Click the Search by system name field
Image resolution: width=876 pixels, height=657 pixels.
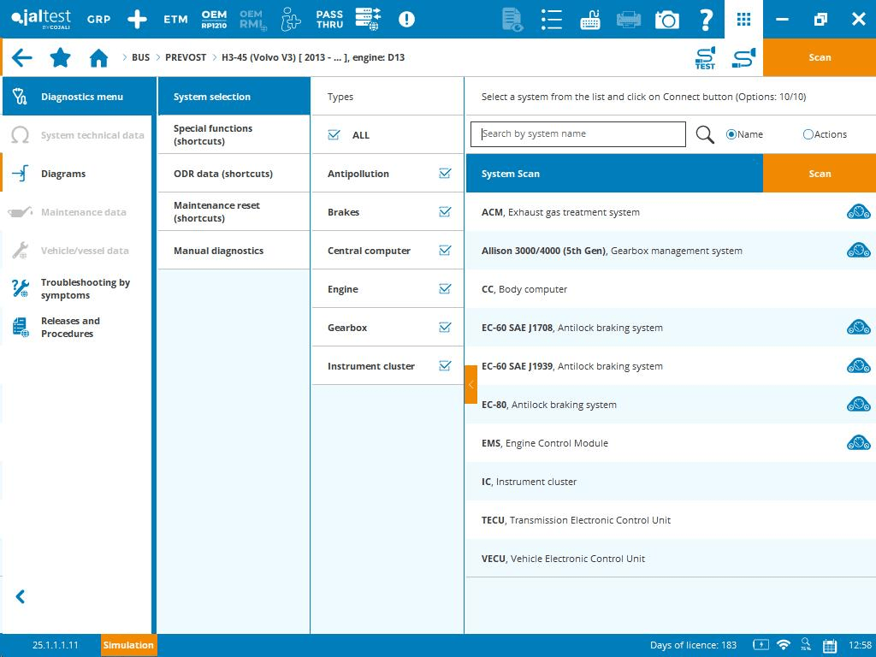pyautogui.click(x=578, y=134)
